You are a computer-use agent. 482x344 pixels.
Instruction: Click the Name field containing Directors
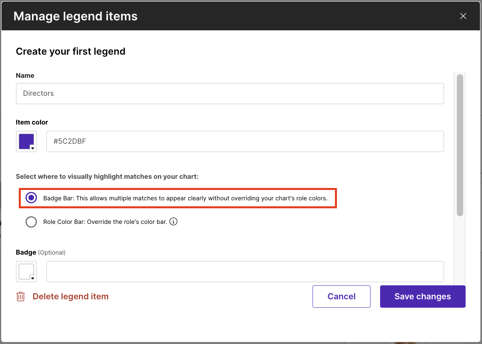(230, 93)
